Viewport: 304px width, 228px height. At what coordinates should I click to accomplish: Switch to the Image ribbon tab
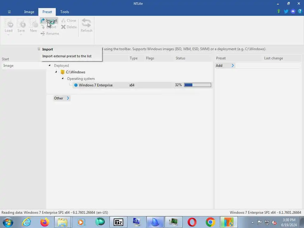pos(29,12)
